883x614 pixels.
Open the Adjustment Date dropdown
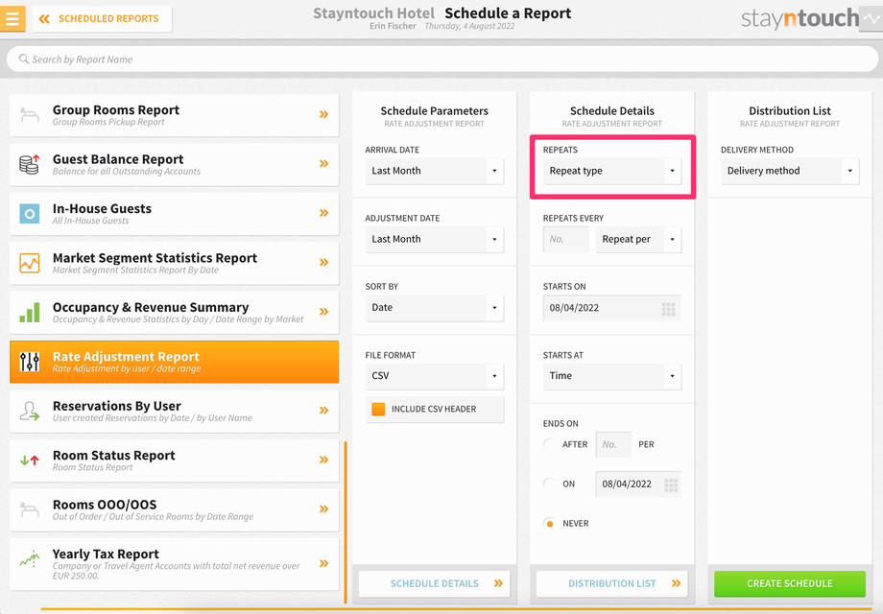434,239
